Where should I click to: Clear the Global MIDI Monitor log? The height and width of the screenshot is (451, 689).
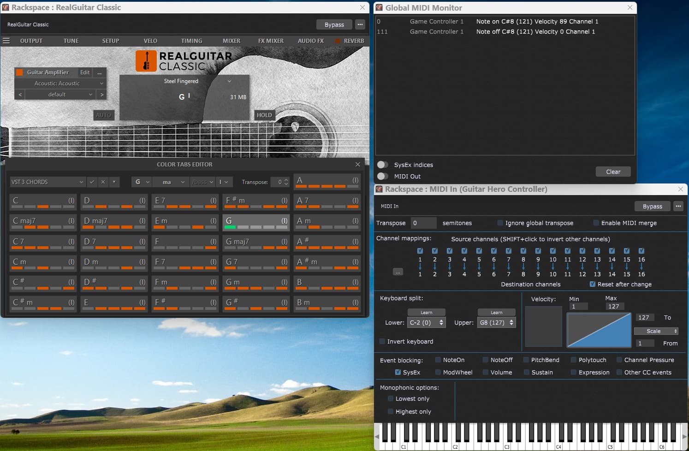click(613, 172)
